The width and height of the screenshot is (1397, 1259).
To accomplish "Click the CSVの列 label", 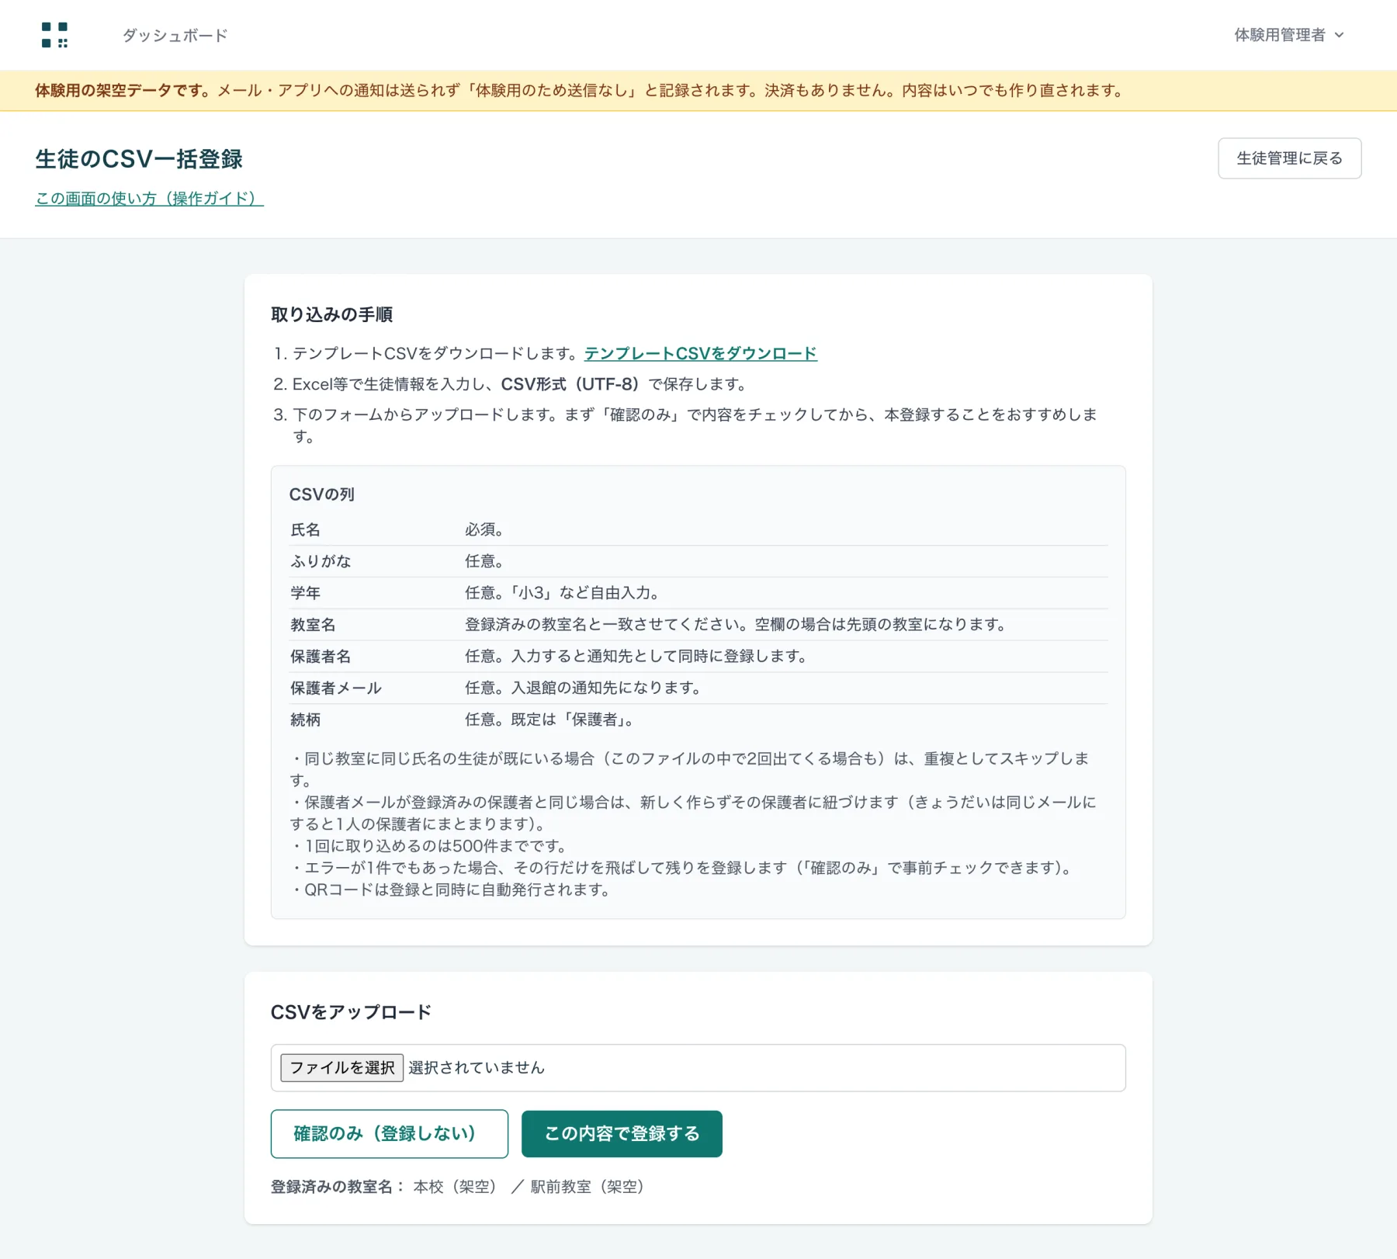I will coord(321,494).
